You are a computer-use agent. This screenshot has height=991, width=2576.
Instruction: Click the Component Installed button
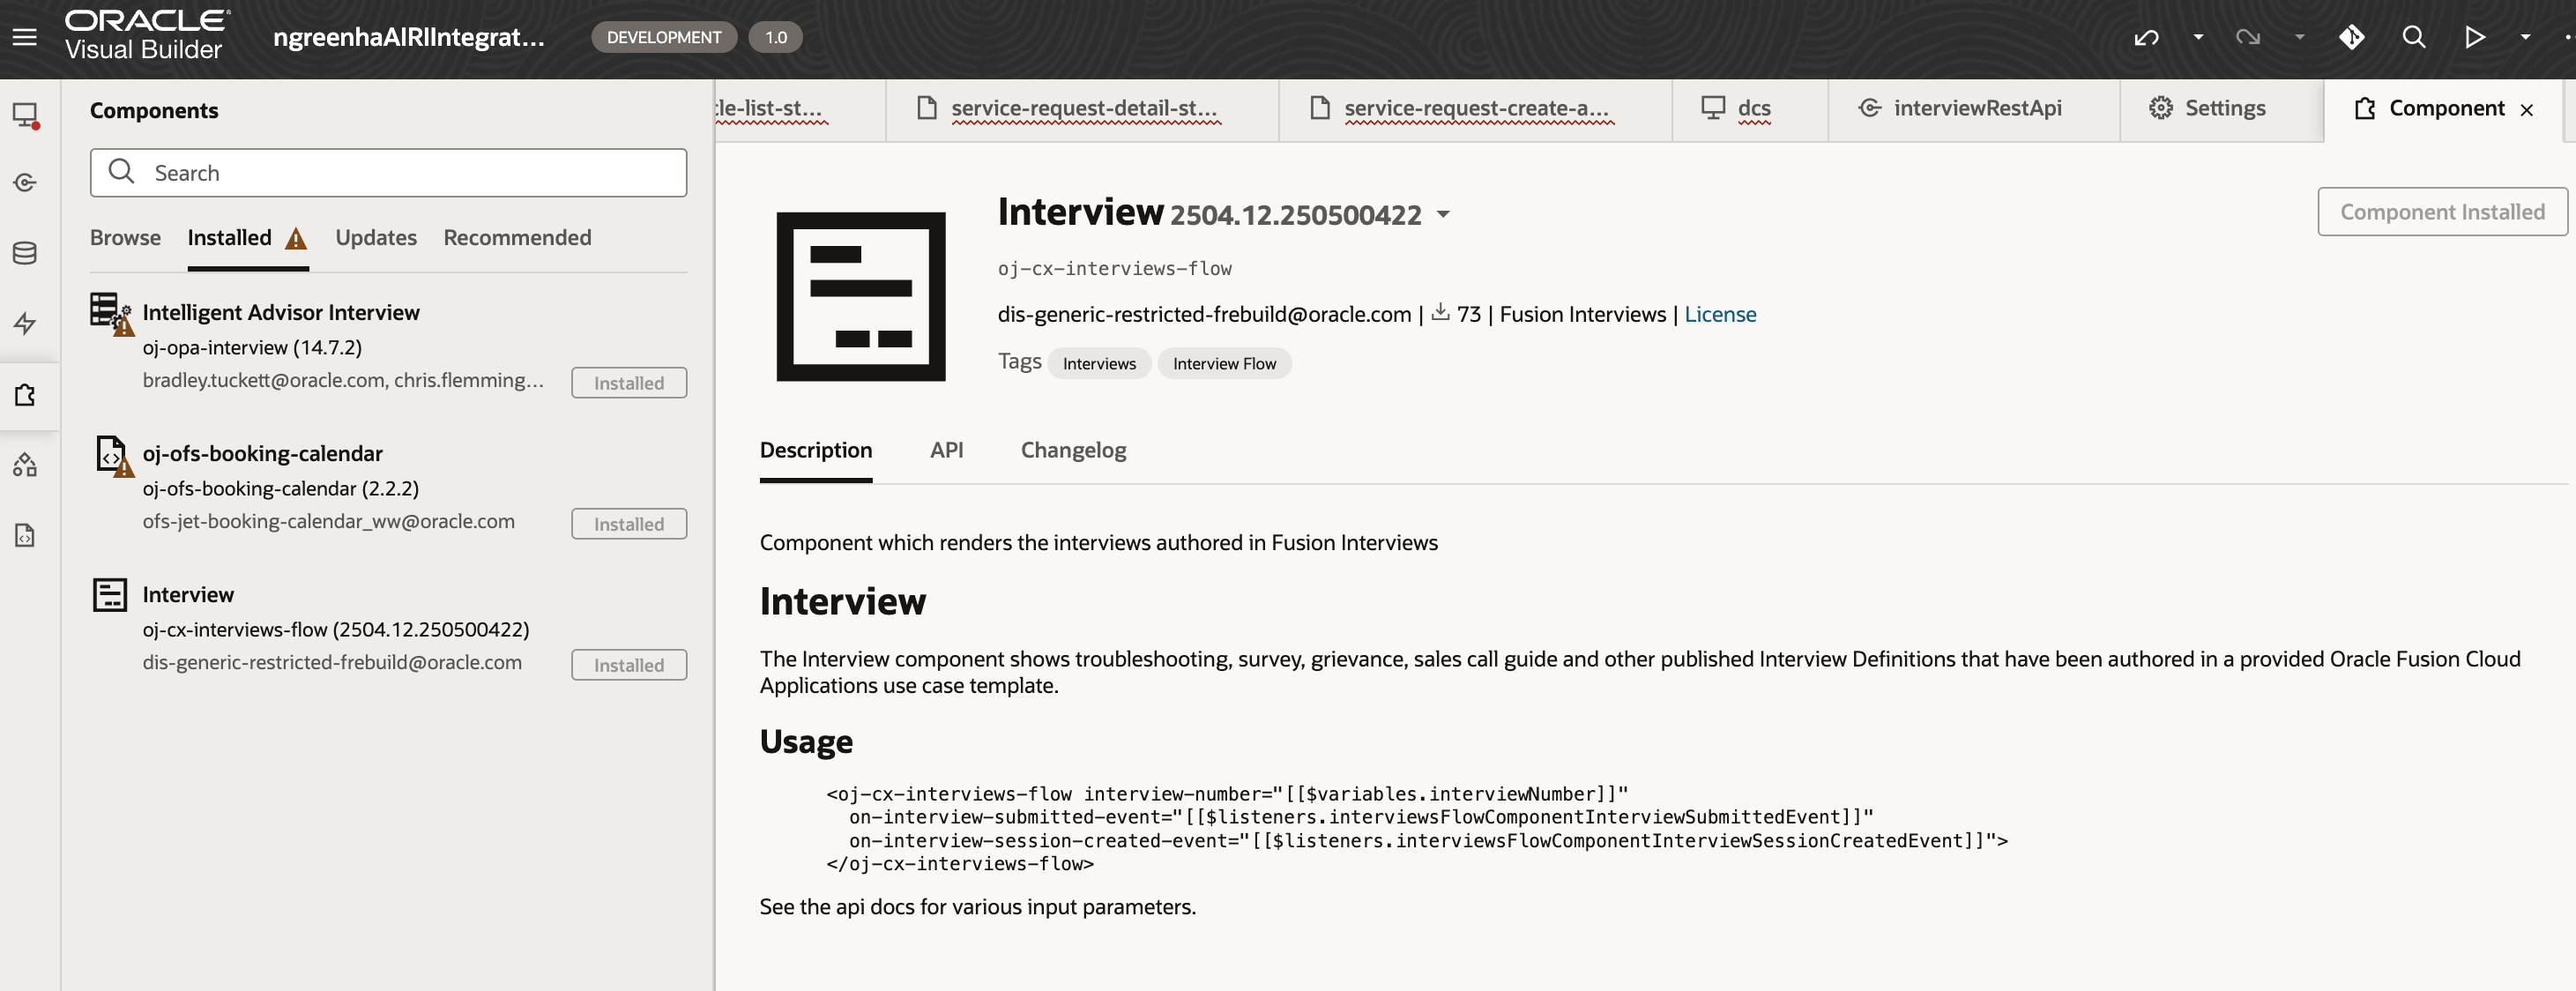[2442, 212]
